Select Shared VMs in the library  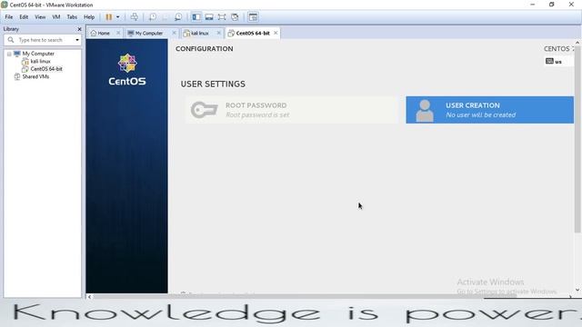[35, 76]
